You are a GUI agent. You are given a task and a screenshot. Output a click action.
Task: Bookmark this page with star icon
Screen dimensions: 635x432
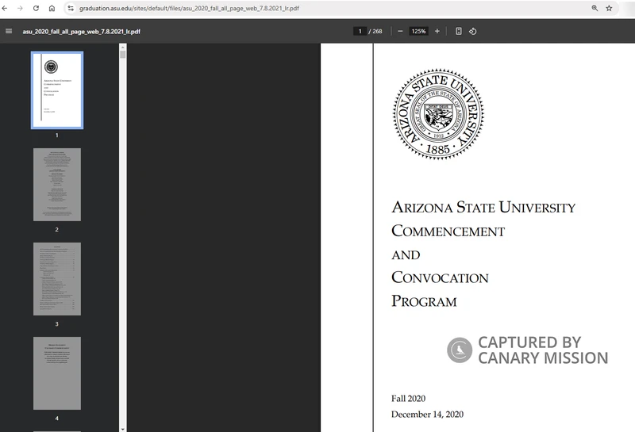tap(609, 8)
